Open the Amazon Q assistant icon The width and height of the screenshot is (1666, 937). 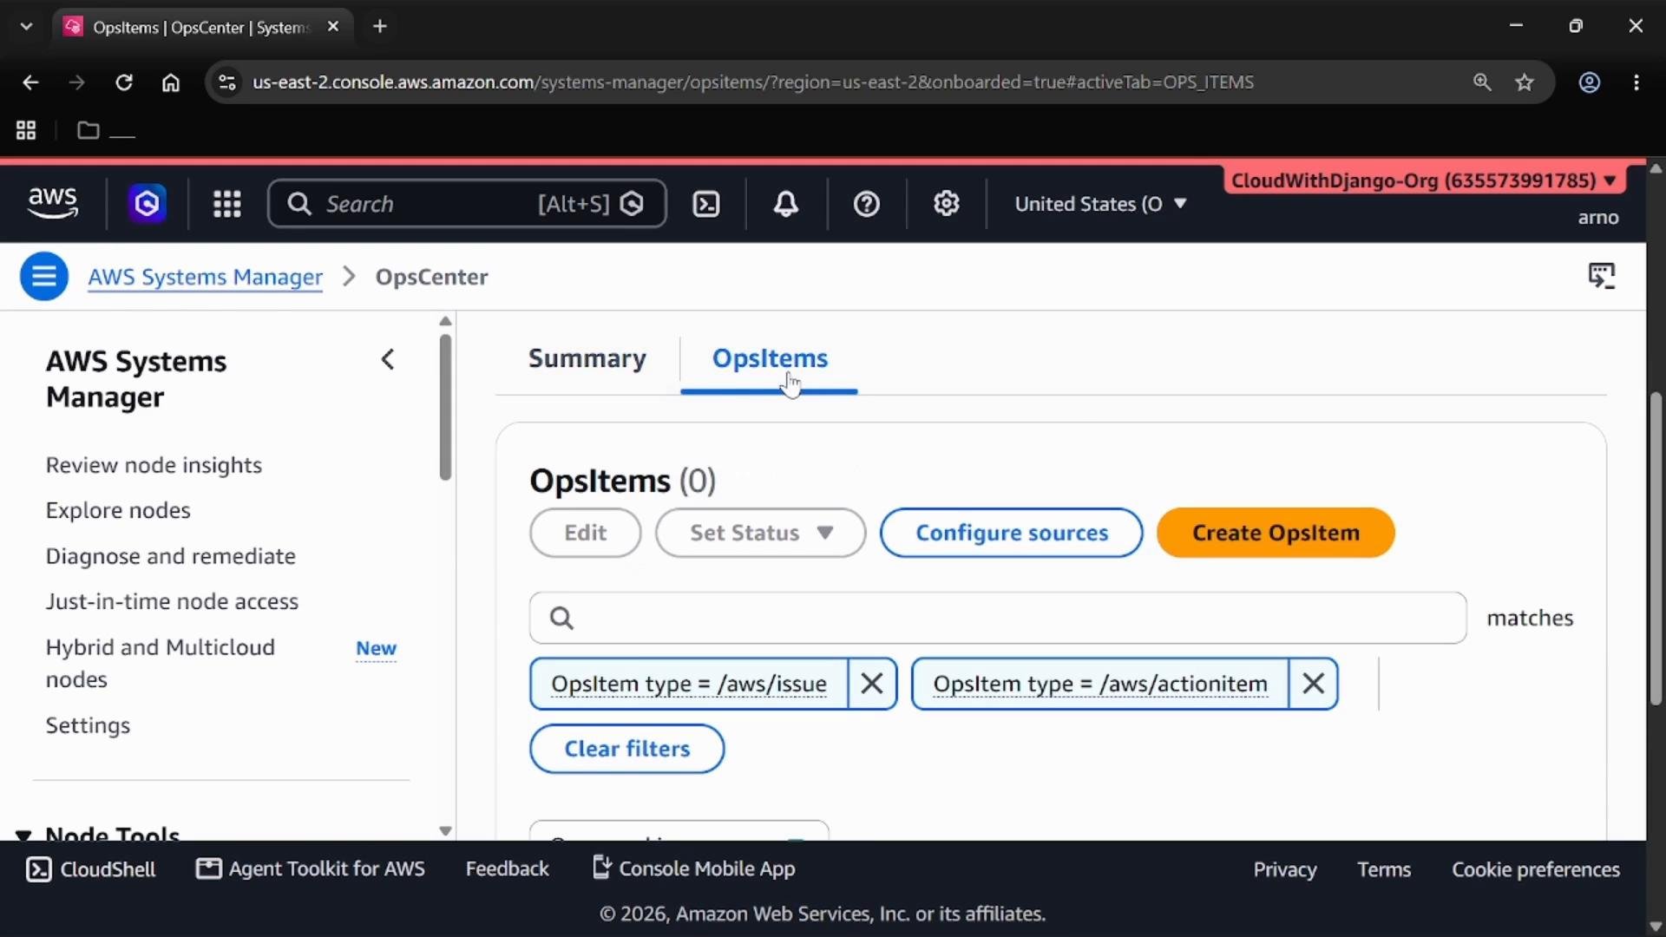click(x=147, y=204)
